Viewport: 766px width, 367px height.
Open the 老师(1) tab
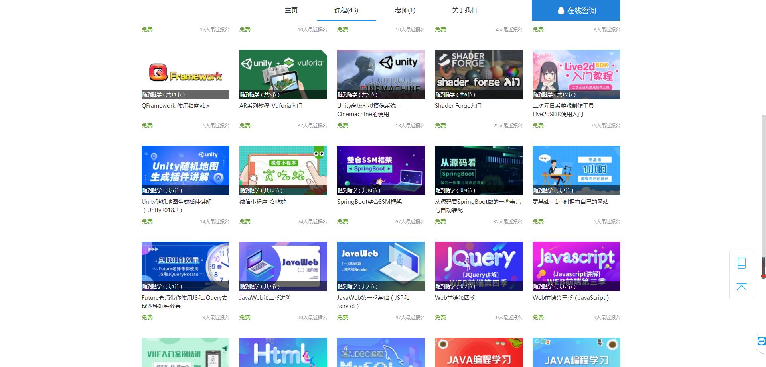pyautogui.click(x=405, y=10)
